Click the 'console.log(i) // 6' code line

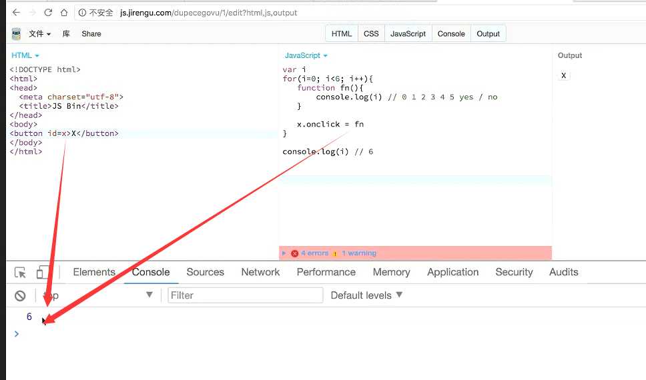tap(328, 151)
